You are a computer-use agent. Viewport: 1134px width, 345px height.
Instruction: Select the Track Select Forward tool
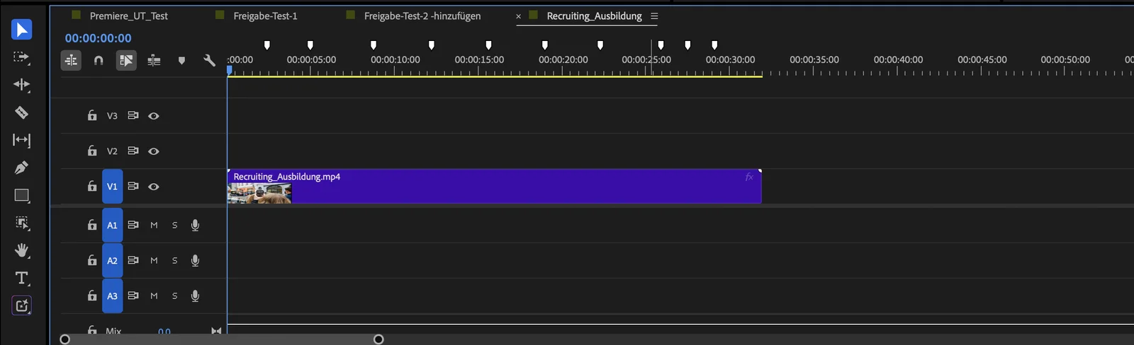point(21,57)
